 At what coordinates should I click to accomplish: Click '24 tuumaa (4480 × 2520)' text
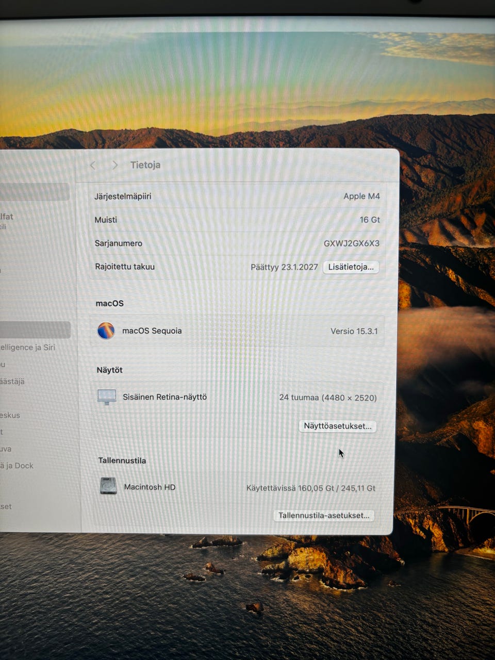[x=328, y=398]
